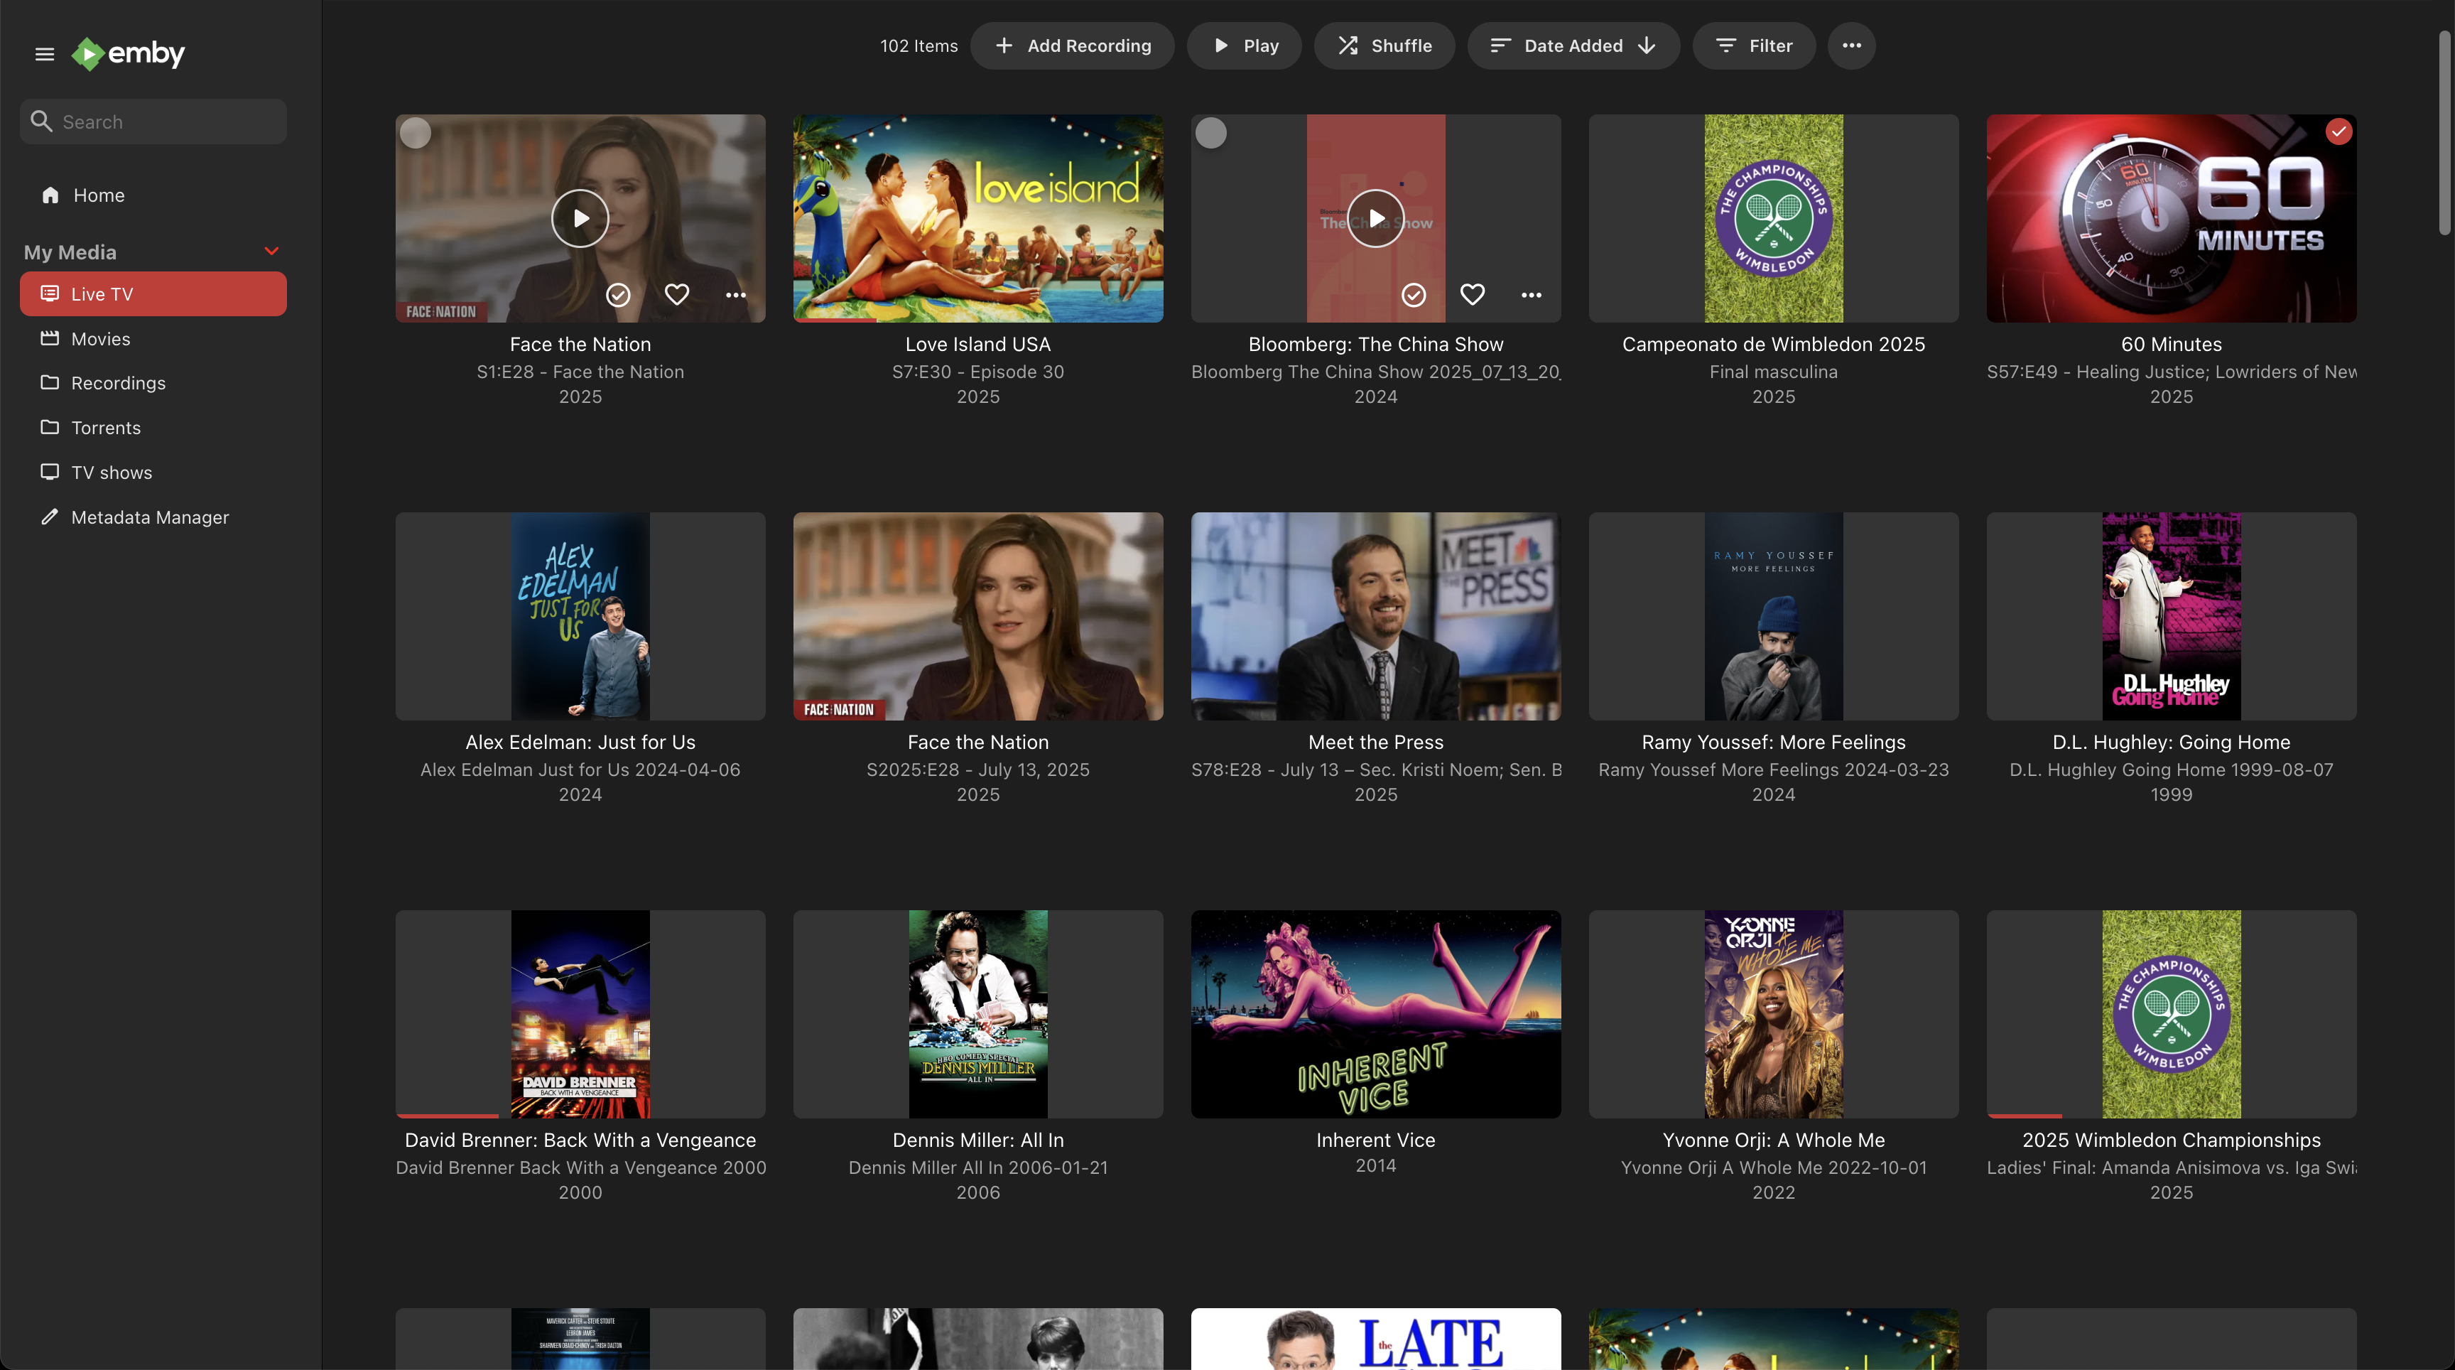Click 'S2025:E28 - July 13, 2025' subtitle

[x=977, y=770]
